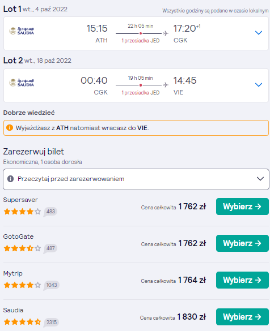Click 1 przesiadka JED on Lot 2
Viewport: 270px width, 331px height.
coord(141,92)
